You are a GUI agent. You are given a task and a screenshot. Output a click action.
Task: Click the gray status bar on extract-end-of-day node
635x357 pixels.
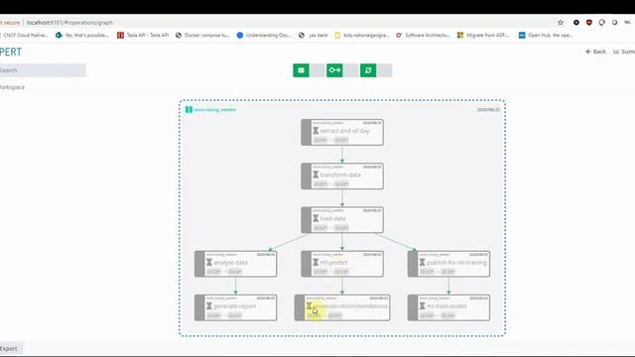(307, 132)
